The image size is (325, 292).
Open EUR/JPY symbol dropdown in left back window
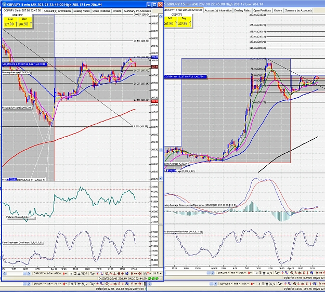[x=40, y=284]
